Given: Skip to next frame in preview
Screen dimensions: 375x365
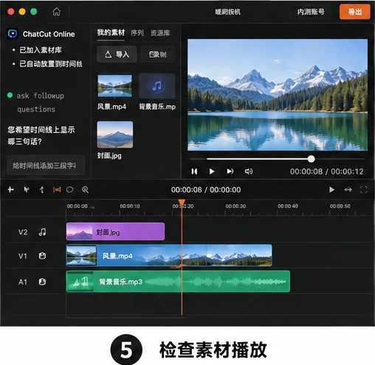Looking at the screenshot, I should click(230, 171).
